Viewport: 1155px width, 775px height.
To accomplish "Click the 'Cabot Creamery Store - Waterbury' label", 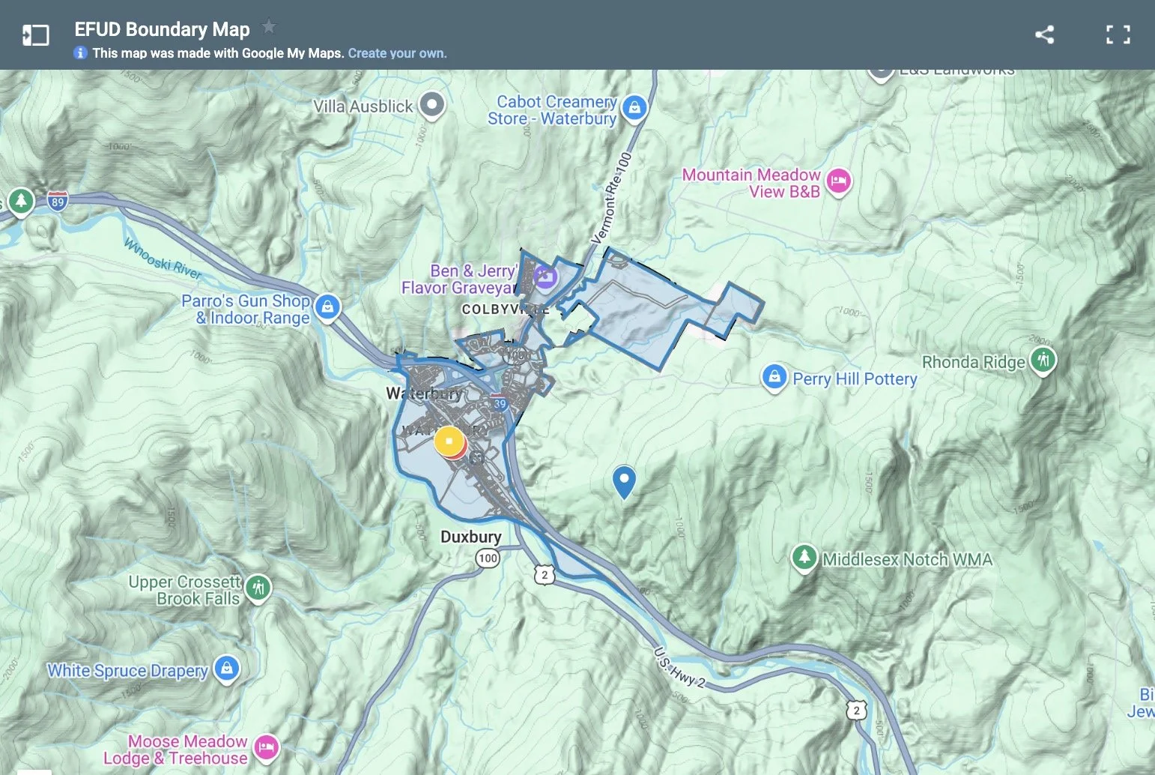I will click(552, 110).
